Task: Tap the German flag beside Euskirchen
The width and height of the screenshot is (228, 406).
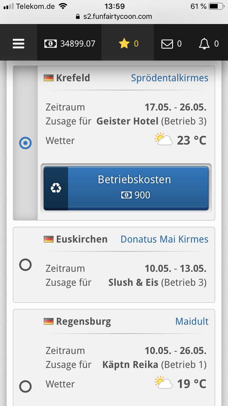Action: click(49, 240)
